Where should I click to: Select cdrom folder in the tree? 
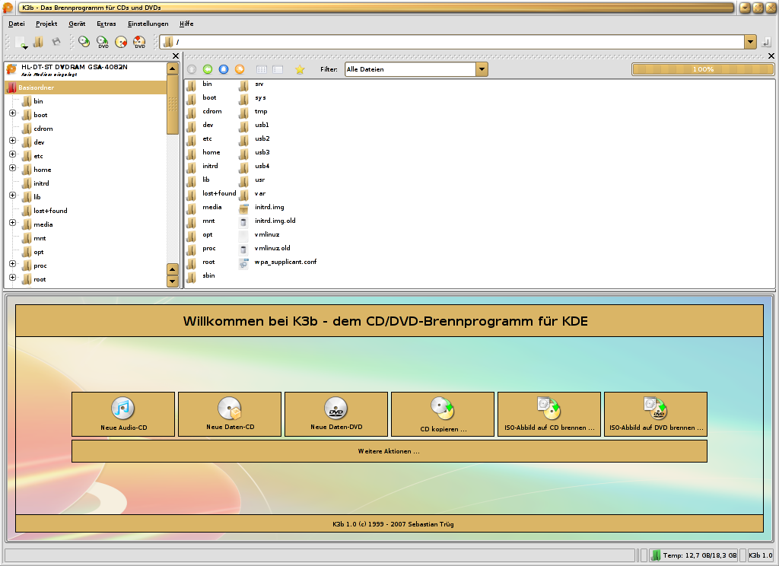tap(43, 129)
